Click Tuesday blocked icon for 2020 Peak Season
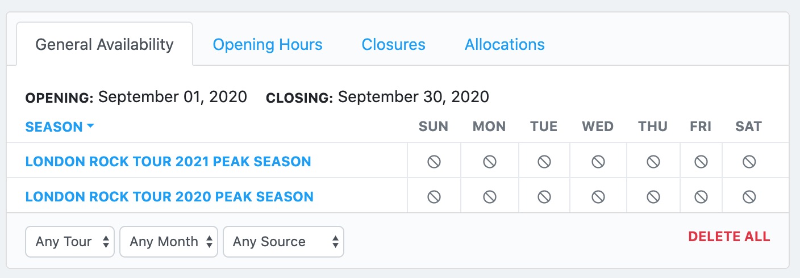The height and width of the screenshot is (278, 800). (x=544, y=197)
